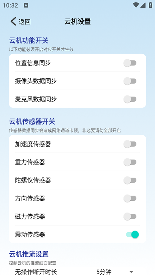This screenshot has width=155, height=276.
Task: Enable 麦克风数据同步 switch
Action: (x=130, y=99)
